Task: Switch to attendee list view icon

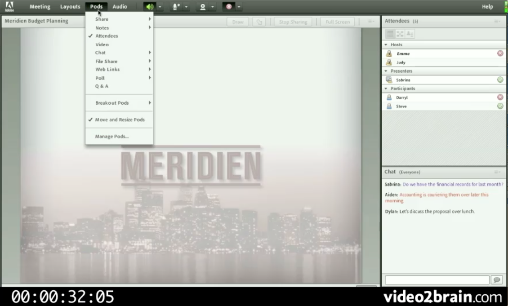Action: point(390,34)
